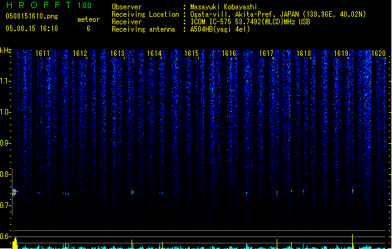The height and width of the screenshot is (249, 392).
Task: Click the 1616 time marker
Action: point(229,54)
